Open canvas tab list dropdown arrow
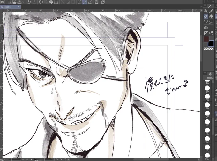The image size is (217, 161). tap(201, 7)
